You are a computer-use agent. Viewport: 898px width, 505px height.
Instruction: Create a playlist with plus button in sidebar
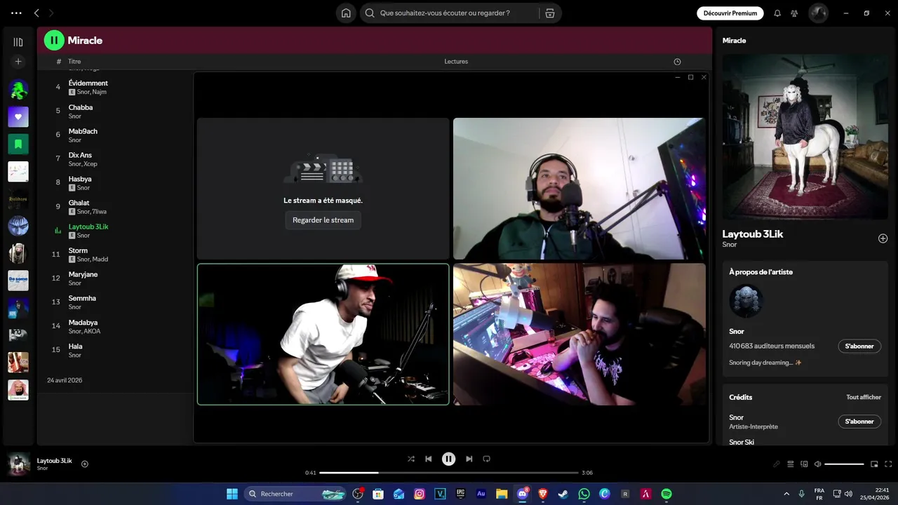point(18,62)
